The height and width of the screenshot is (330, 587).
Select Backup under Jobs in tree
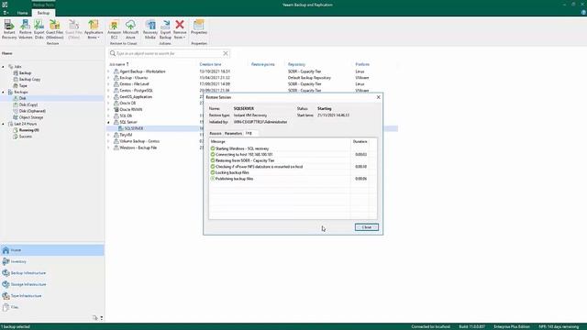point(25,73)
